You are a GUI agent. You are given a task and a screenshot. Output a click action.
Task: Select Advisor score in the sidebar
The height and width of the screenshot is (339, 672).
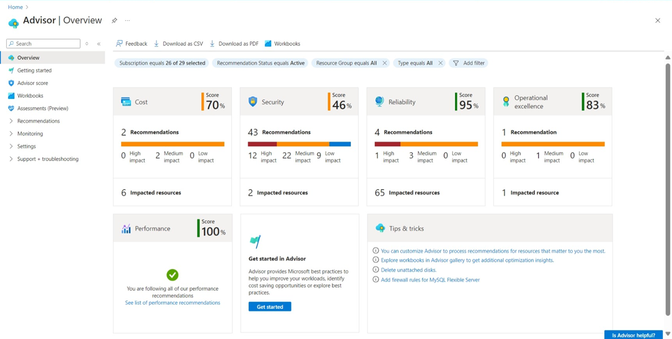(x=33, y=83)
